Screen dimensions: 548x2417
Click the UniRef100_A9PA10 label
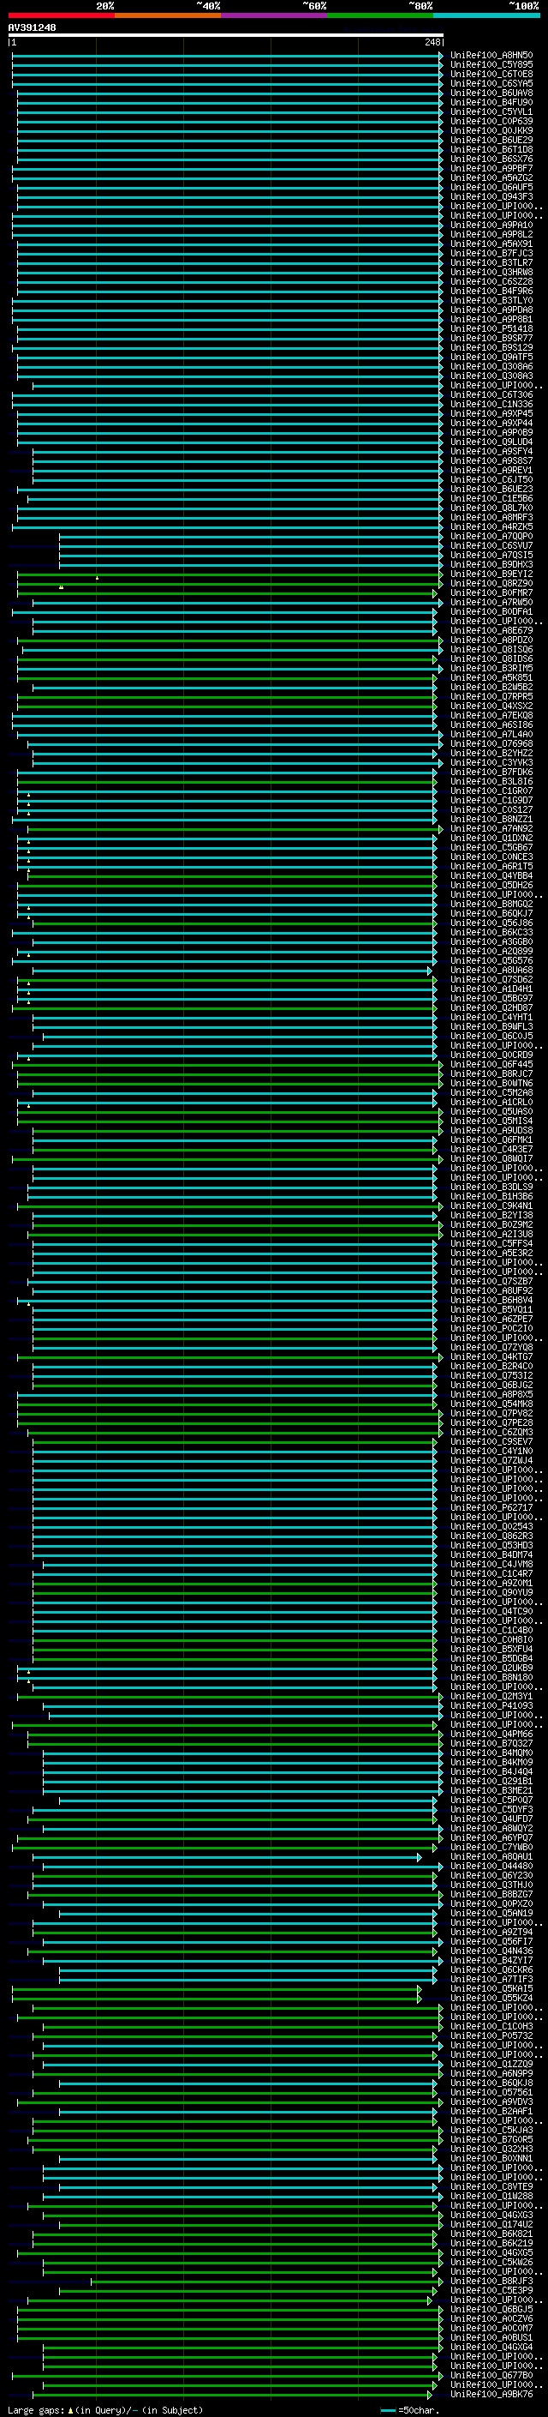[491, 225]
